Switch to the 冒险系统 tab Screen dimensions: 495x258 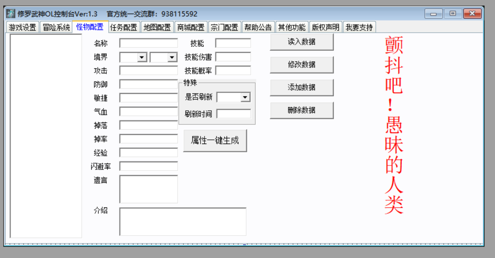pos(56,27)
